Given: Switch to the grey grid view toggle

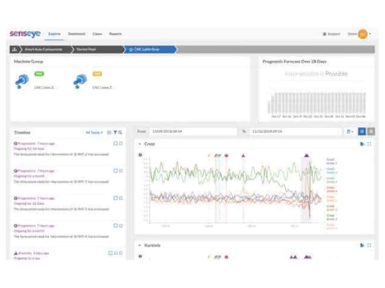Looking at the screenshot, I should tap(371, 131).
